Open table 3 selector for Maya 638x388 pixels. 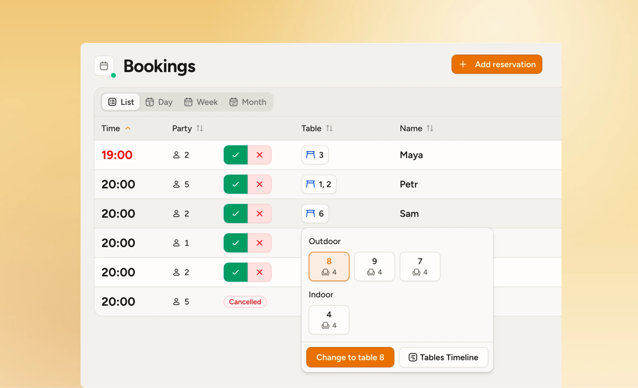pos(315,155)
